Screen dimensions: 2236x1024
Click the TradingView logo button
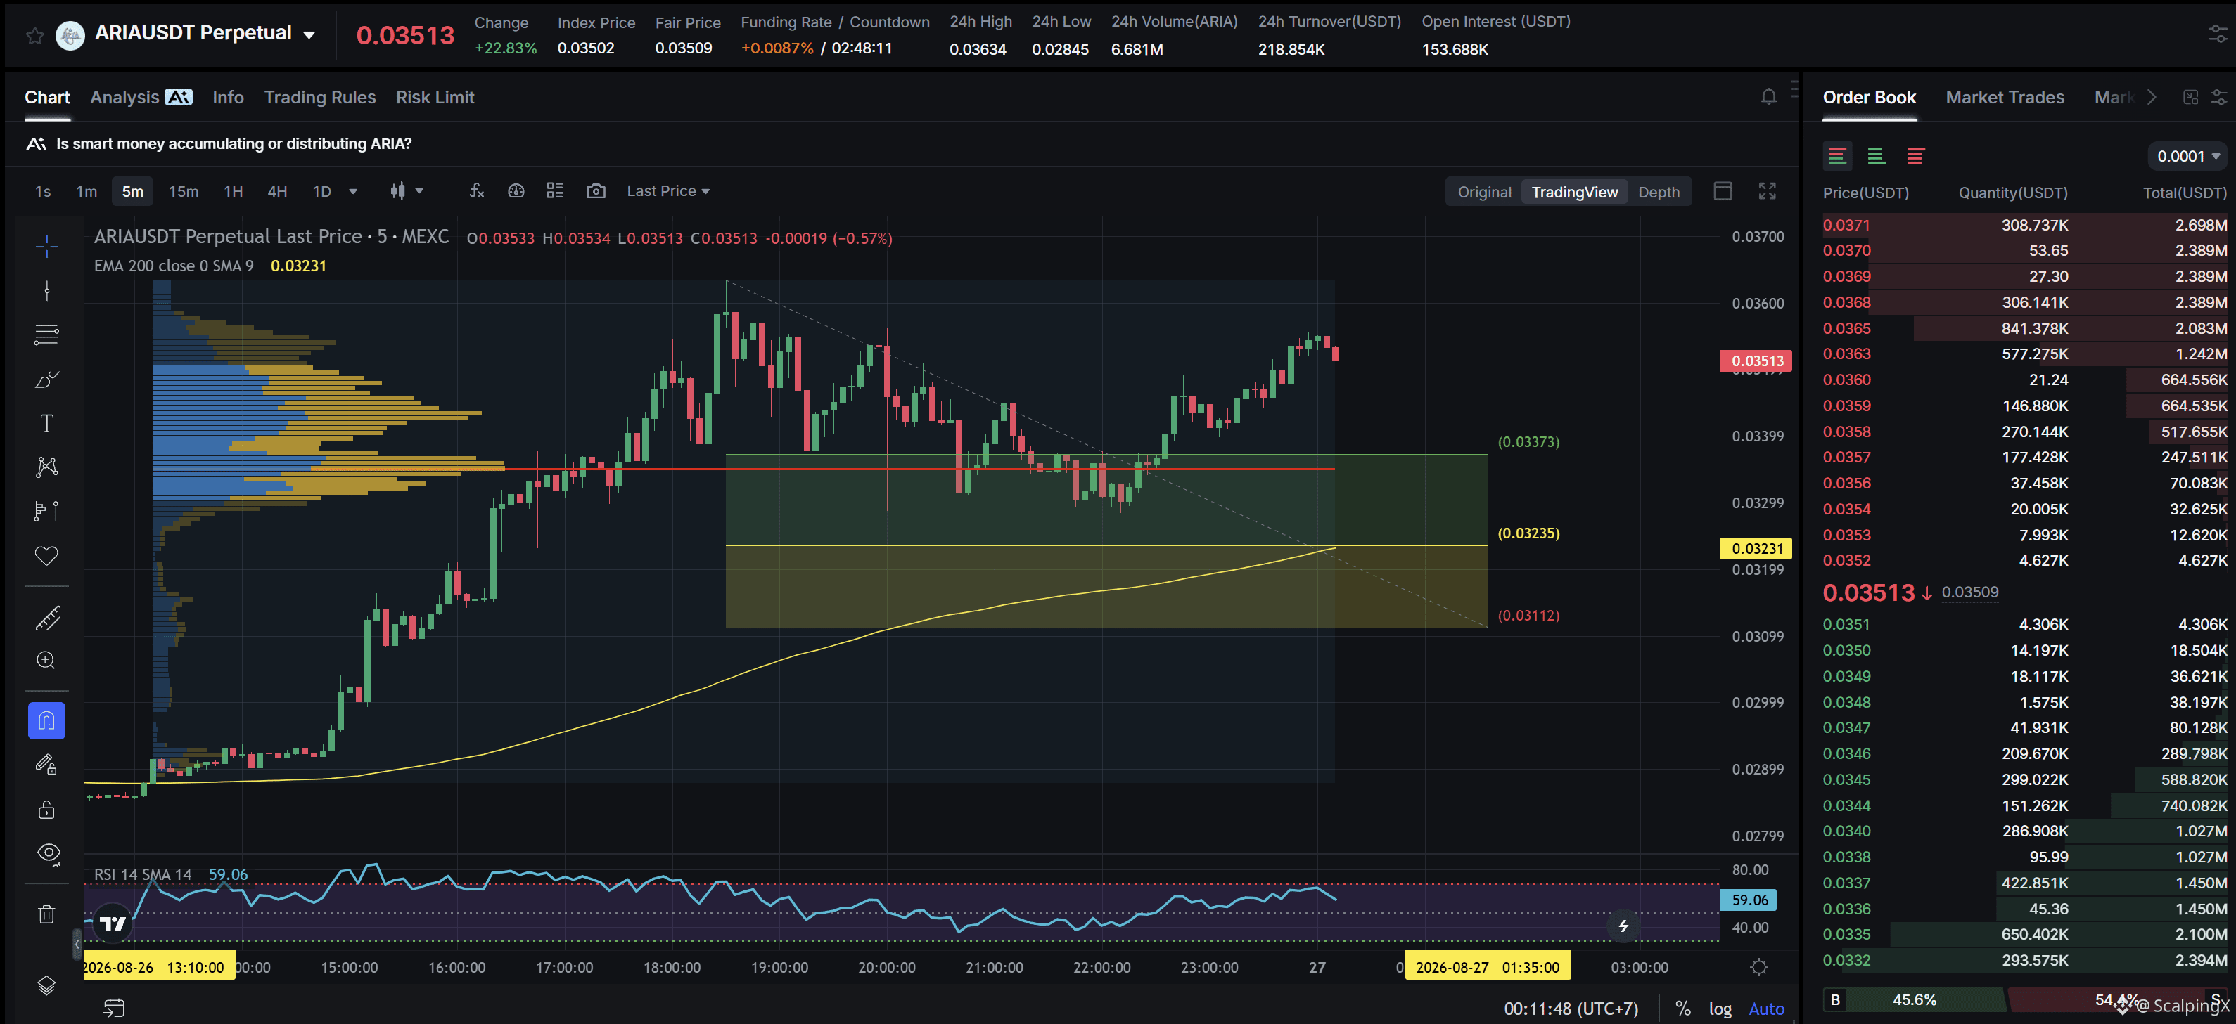[x=113, y=924]
